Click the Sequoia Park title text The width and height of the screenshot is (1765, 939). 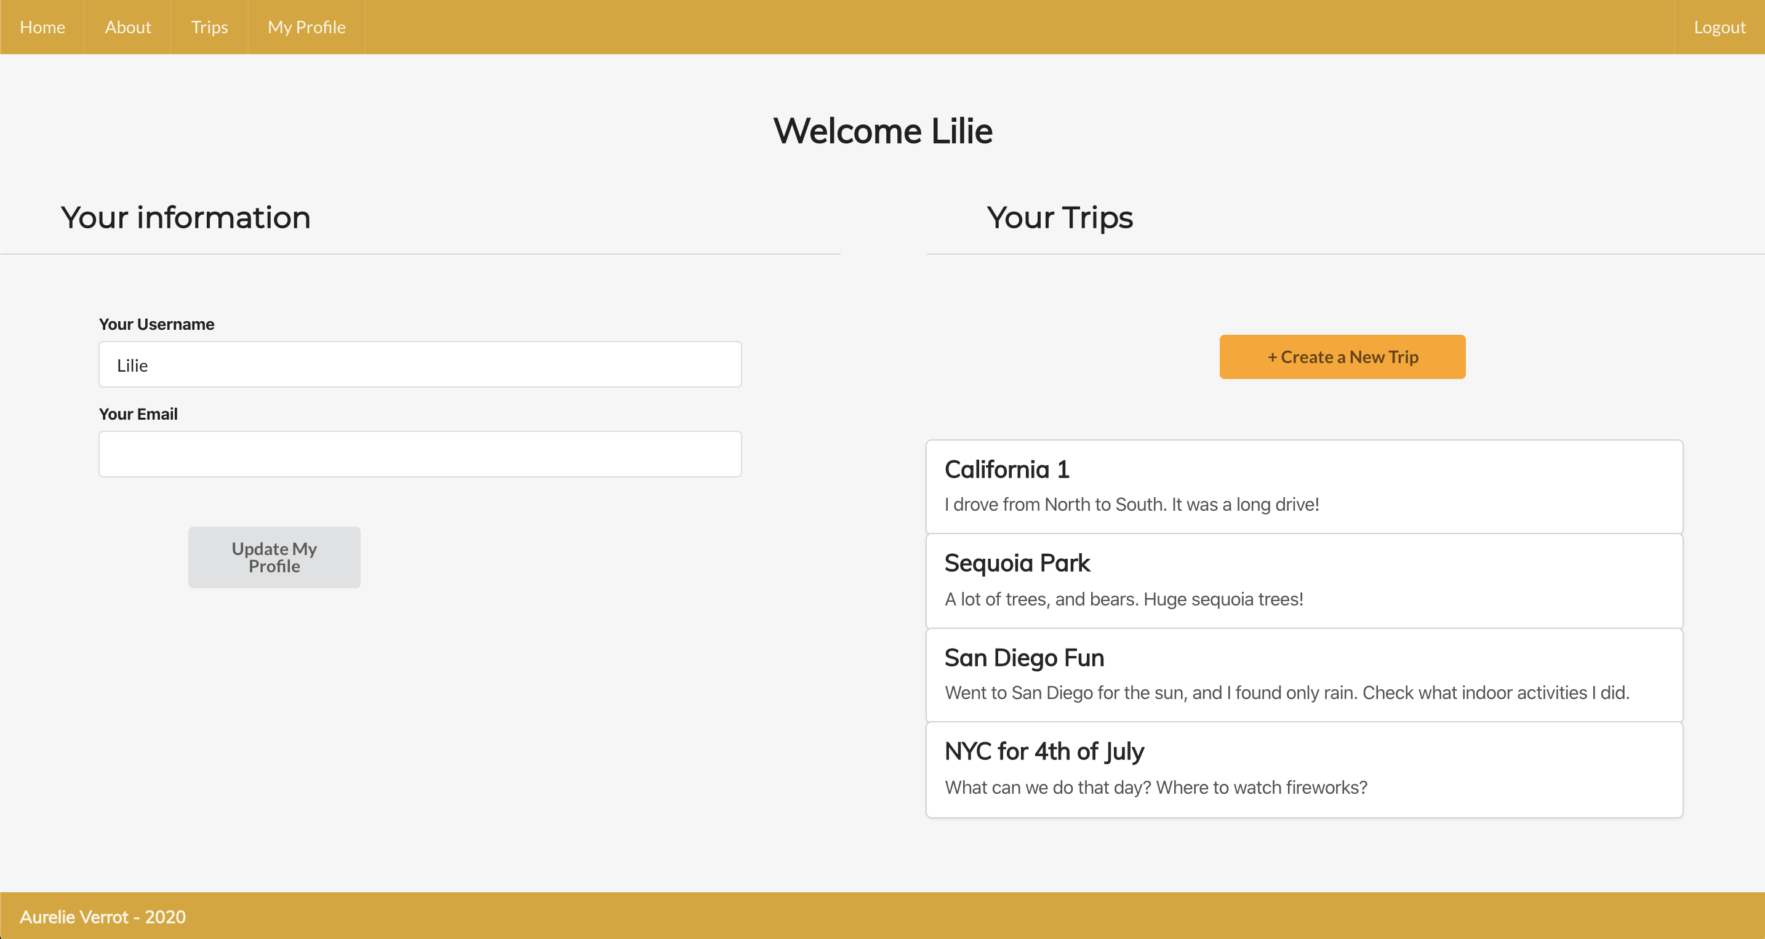[1017, 563]
